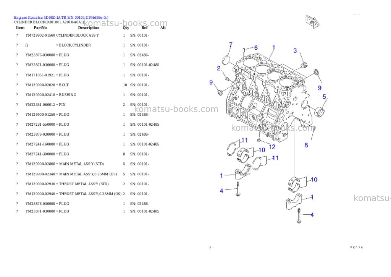Select part number YM171051-01921
Image resolution: width=391 pixels, height=277 pixels.
click(40, 75)
